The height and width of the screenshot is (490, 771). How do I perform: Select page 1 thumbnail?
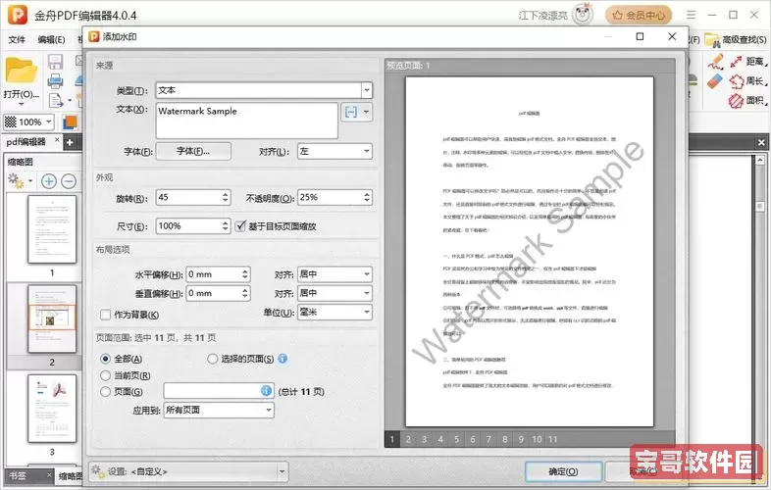coord(52,229)
